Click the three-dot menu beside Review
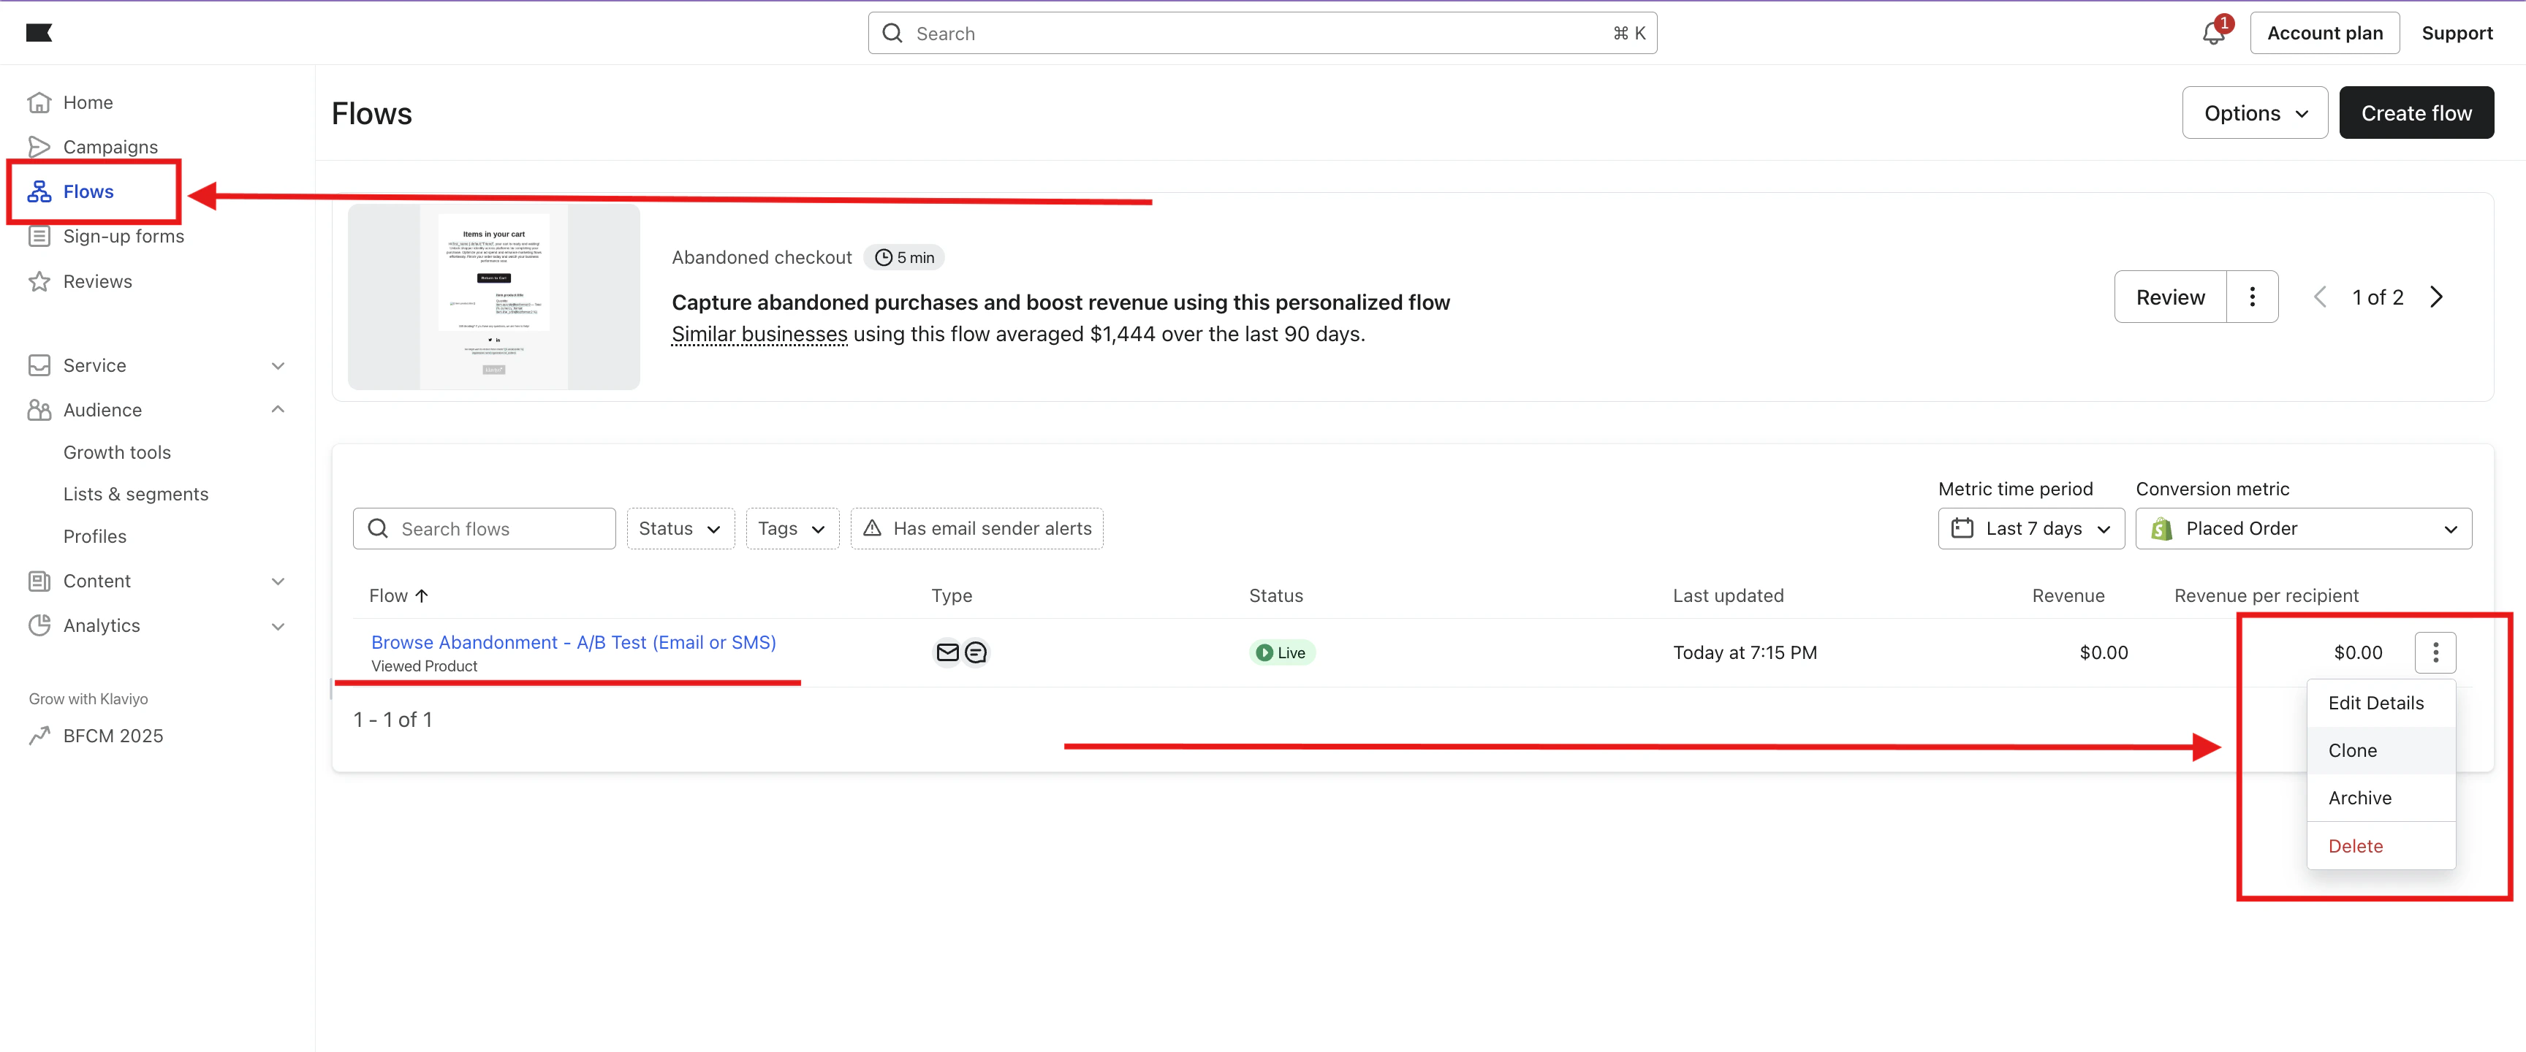This screenshot has width=2526, height=1052. tap(2251, 297)
